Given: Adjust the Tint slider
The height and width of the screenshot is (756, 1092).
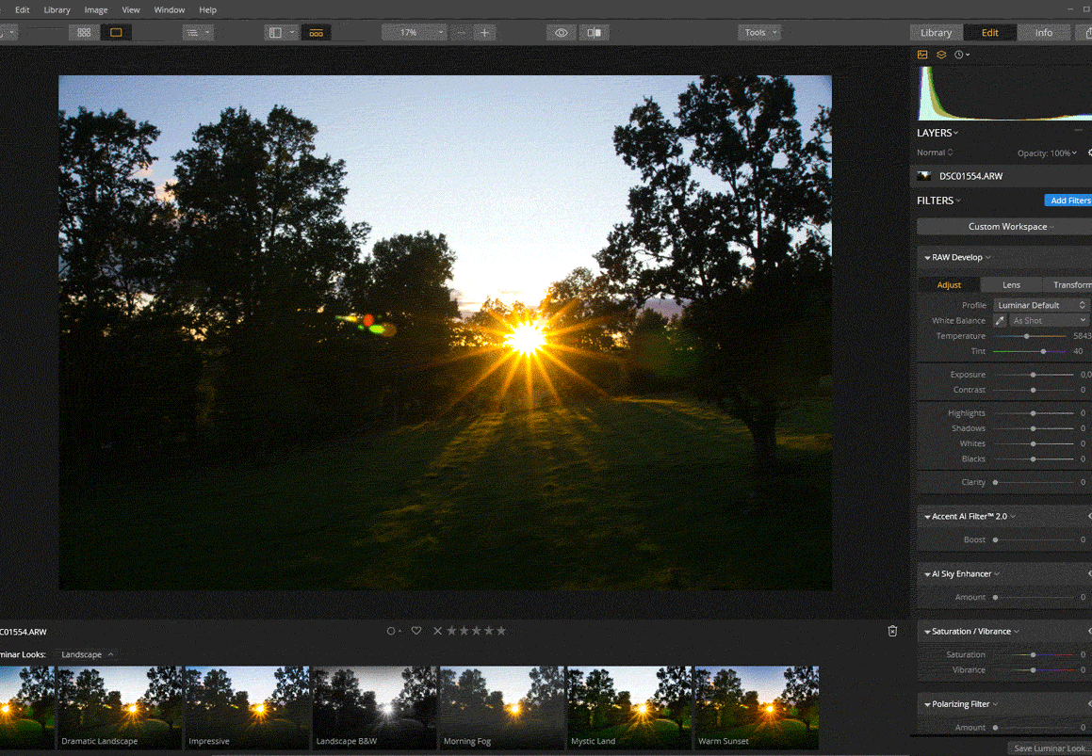Looking at the screenshot, I should (x=1043, y=351).
